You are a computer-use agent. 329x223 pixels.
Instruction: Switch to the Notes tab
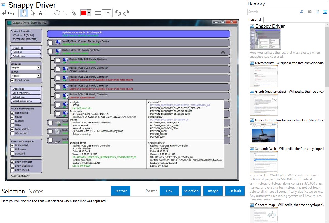click(36, 191)
